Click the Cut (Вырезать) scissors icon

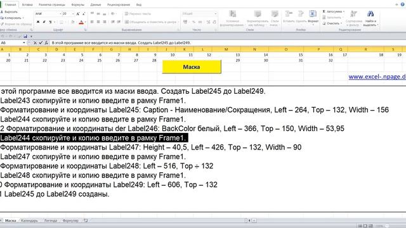(x=1, y=12)
